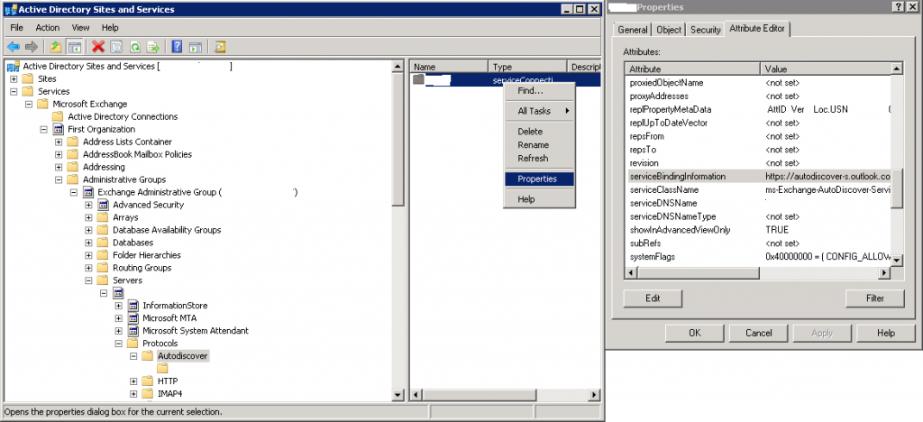923x422 pixels.
Task: Refresh the view with the green arrow toolbar icon
Action: pyautogui.click(x=135, y=47)
